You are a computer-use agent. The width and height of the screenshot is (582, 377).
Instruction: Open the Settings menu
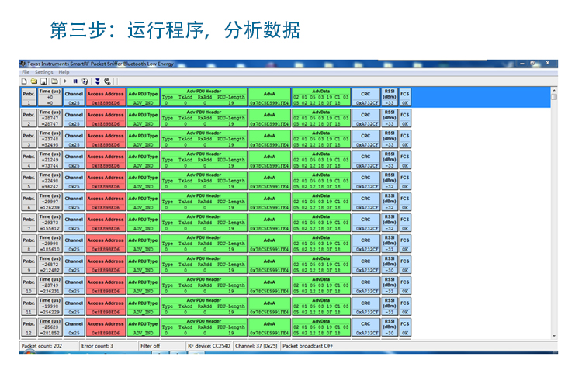click(43, 72)
